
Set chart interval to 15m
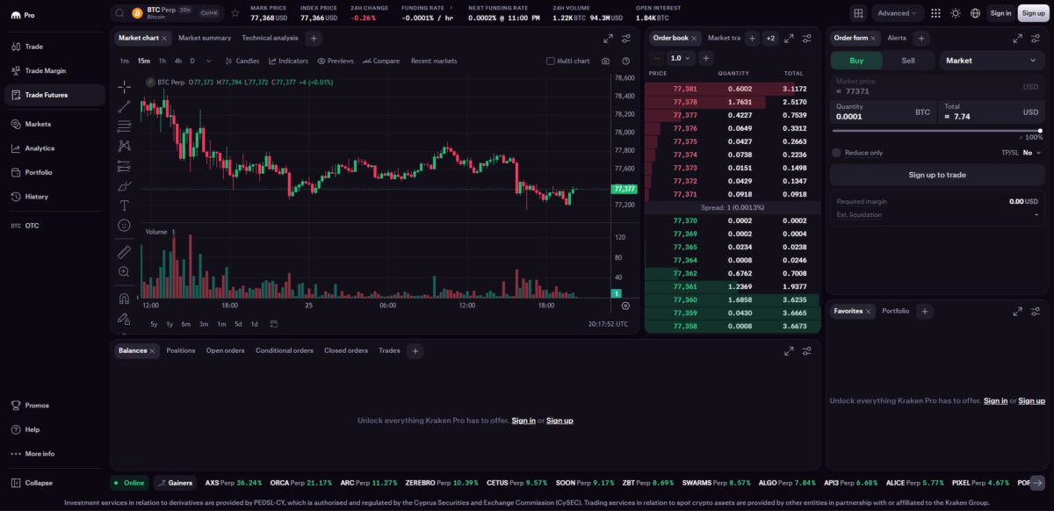(x=144, y=61)
